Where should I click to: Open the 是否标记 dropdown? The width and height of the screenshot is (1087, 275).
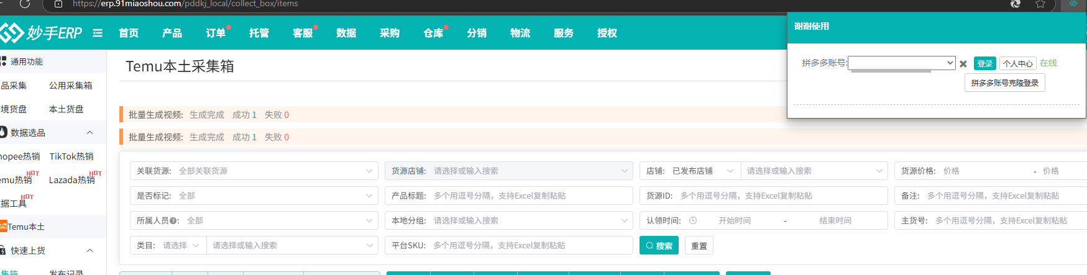[254, 196]
